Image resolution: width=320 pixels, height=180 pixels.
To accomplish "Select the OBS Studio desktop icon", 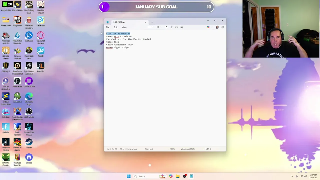I will tap(29, 113).
